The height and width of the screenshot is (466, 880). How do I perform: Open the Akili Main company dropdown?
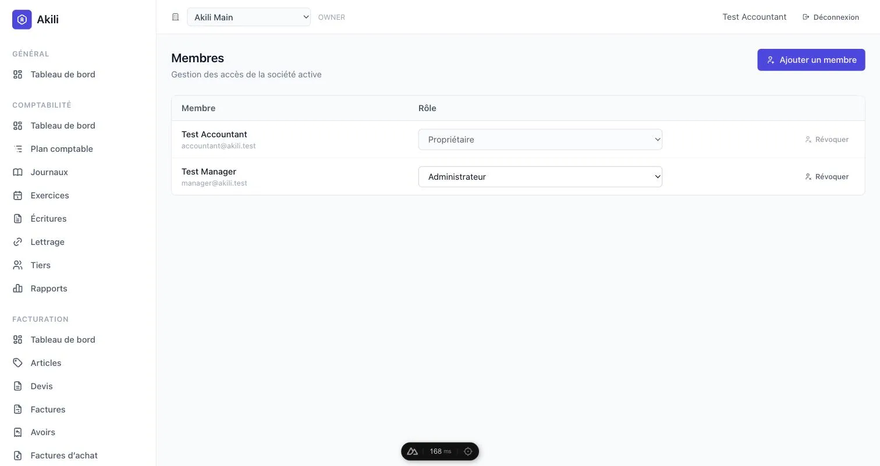coord(249,17)
